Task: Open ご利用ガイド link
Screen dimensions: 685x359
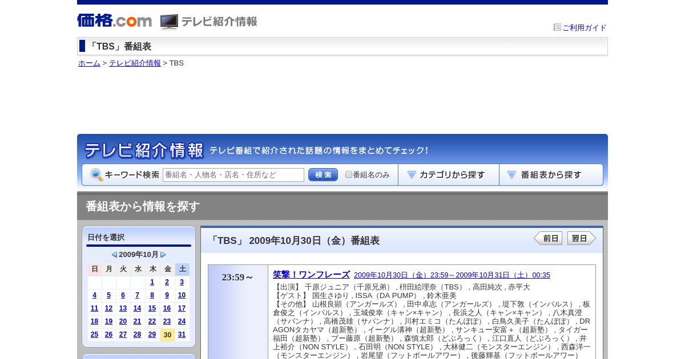Action: pyautogui.click(x=585, y=27)
